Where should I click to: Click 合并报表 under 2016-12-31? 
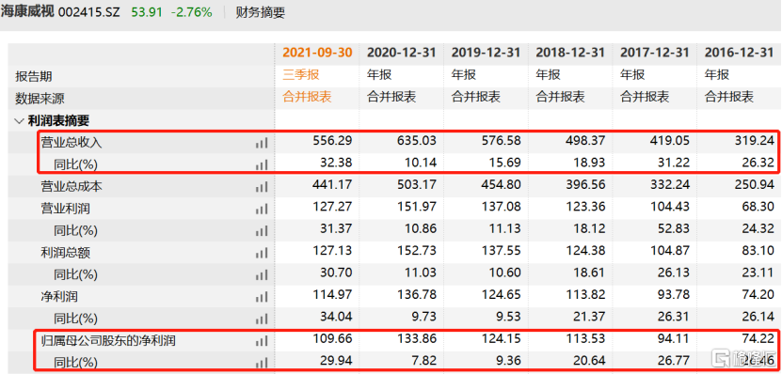(728, 97)
